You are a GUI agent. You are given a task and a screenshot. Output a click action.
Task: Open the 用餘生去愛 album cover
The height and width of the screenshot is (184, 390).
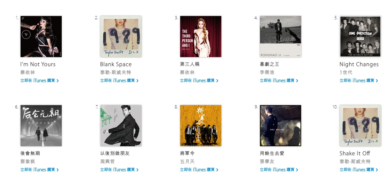[x=281, y=126]
